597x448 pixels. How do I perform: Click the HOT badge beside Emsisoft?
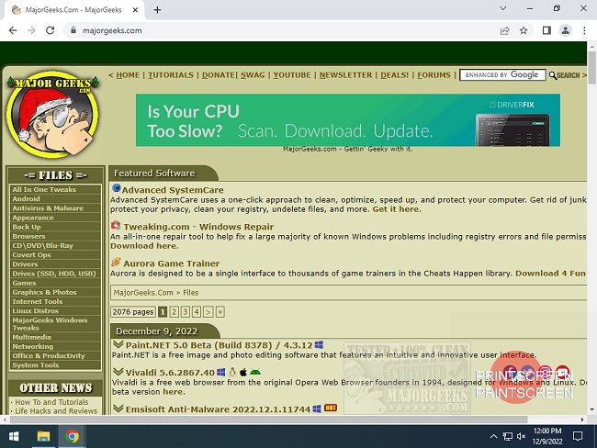point(331,408)
